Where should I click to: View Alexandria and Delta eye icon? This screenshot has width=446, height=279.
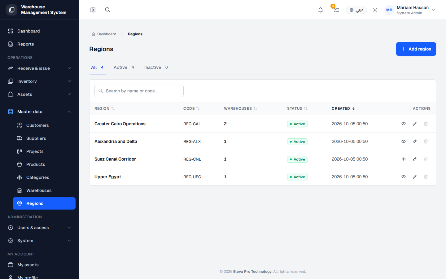[404, 141]
